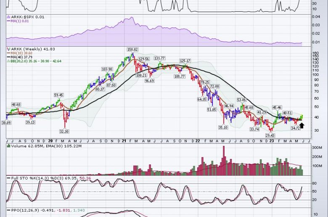Click the 96.69 price label
Viewport: 328px width, 217px height.
[149, 81]
